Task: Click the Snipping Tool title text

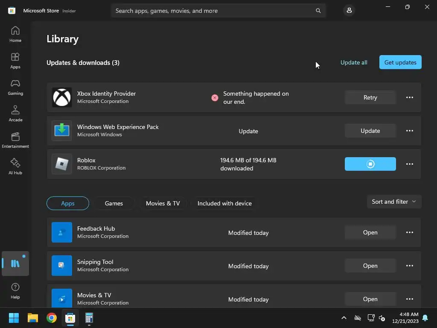Action: tap(95, 262)
